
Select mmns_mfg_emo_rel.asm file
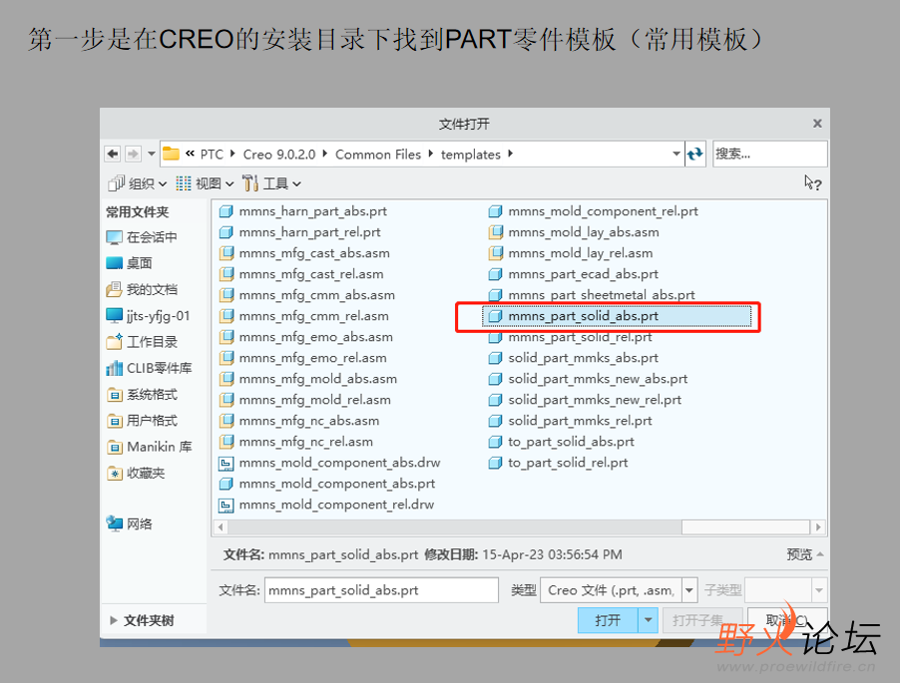[x=303, y=358]
